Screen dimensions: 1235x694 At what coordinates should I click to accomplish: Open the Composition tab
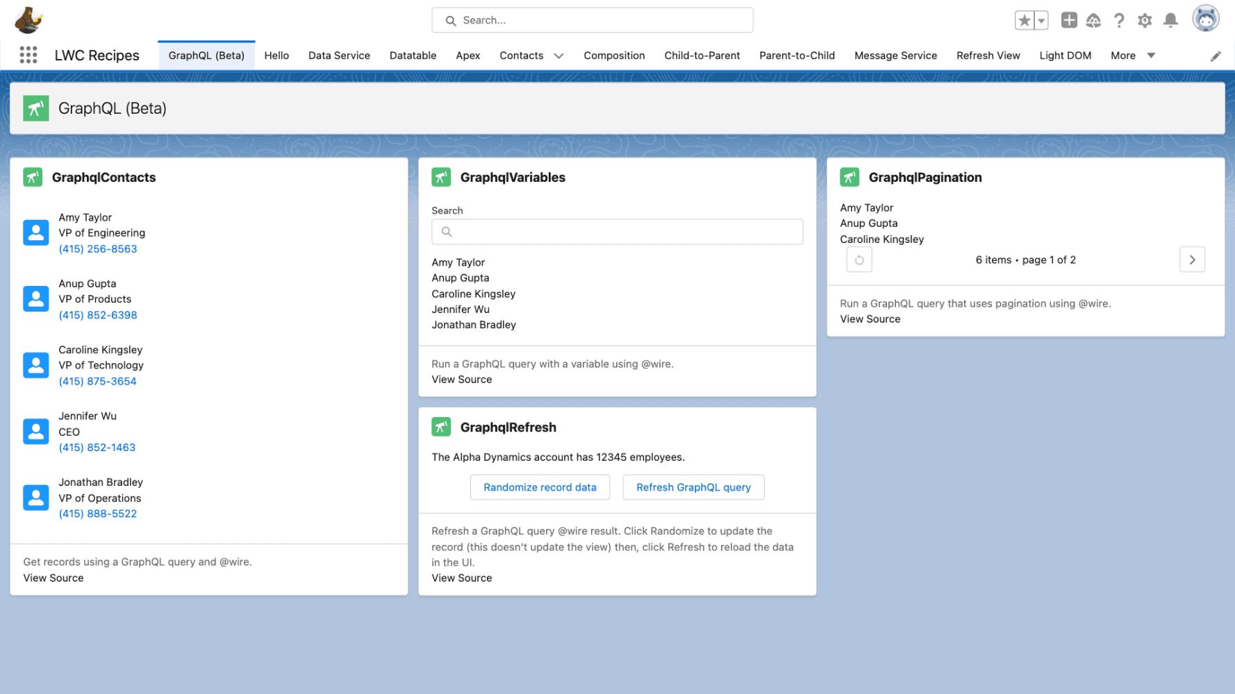pos(614,56)
